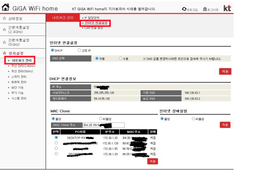The width and height of the screenshot is (272, 170).
Task: Click the refresh icon next to 새로고침
Action: tap(184, 9)
